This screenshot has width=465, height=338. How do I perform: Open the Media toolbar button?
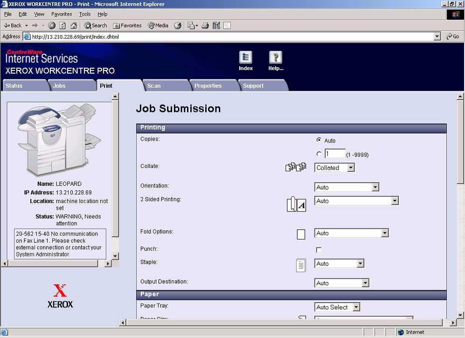[x=158, y=26]
